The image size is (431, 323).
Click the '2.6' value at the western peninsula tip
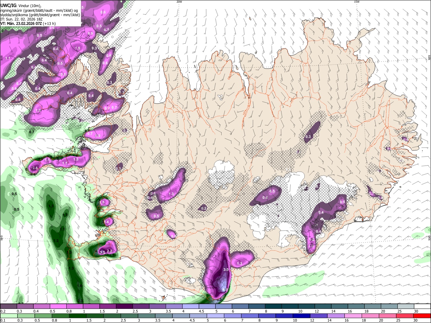[x=35, y=168]
